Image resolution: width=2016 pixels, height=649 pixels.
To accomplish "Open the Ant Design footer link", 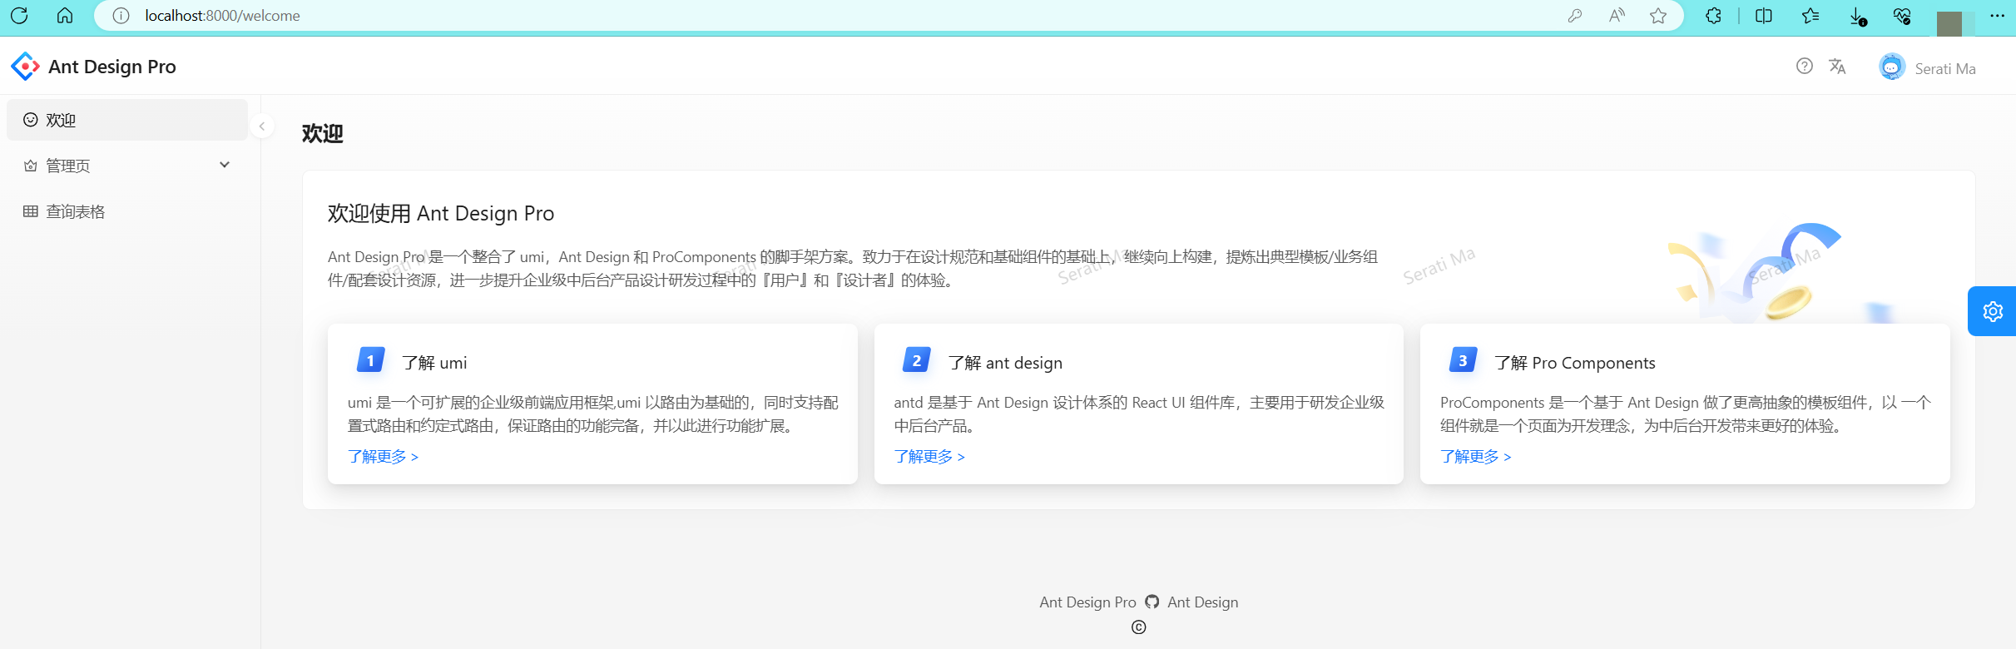I will [1202, 602].
